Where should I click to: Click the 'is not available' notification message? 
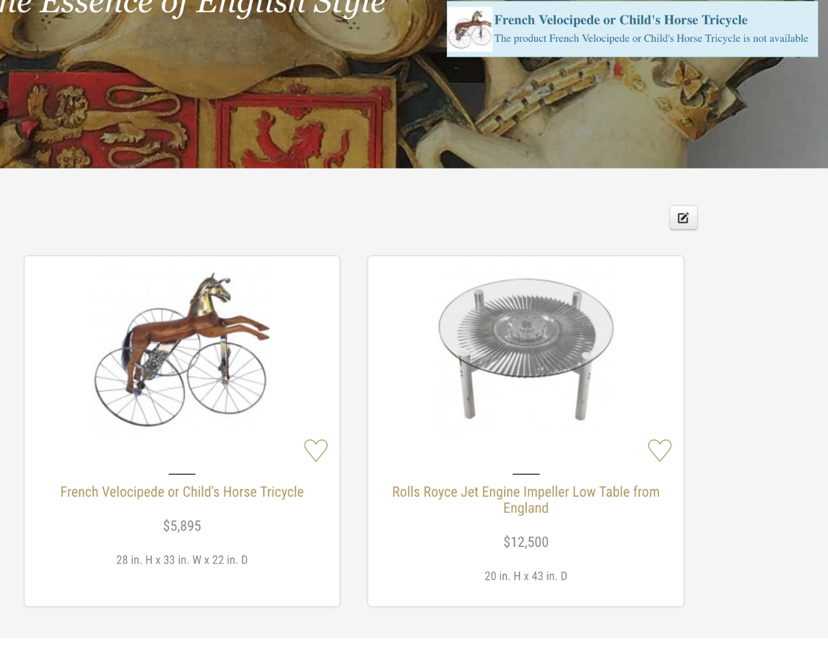click(x=651, y=38)
